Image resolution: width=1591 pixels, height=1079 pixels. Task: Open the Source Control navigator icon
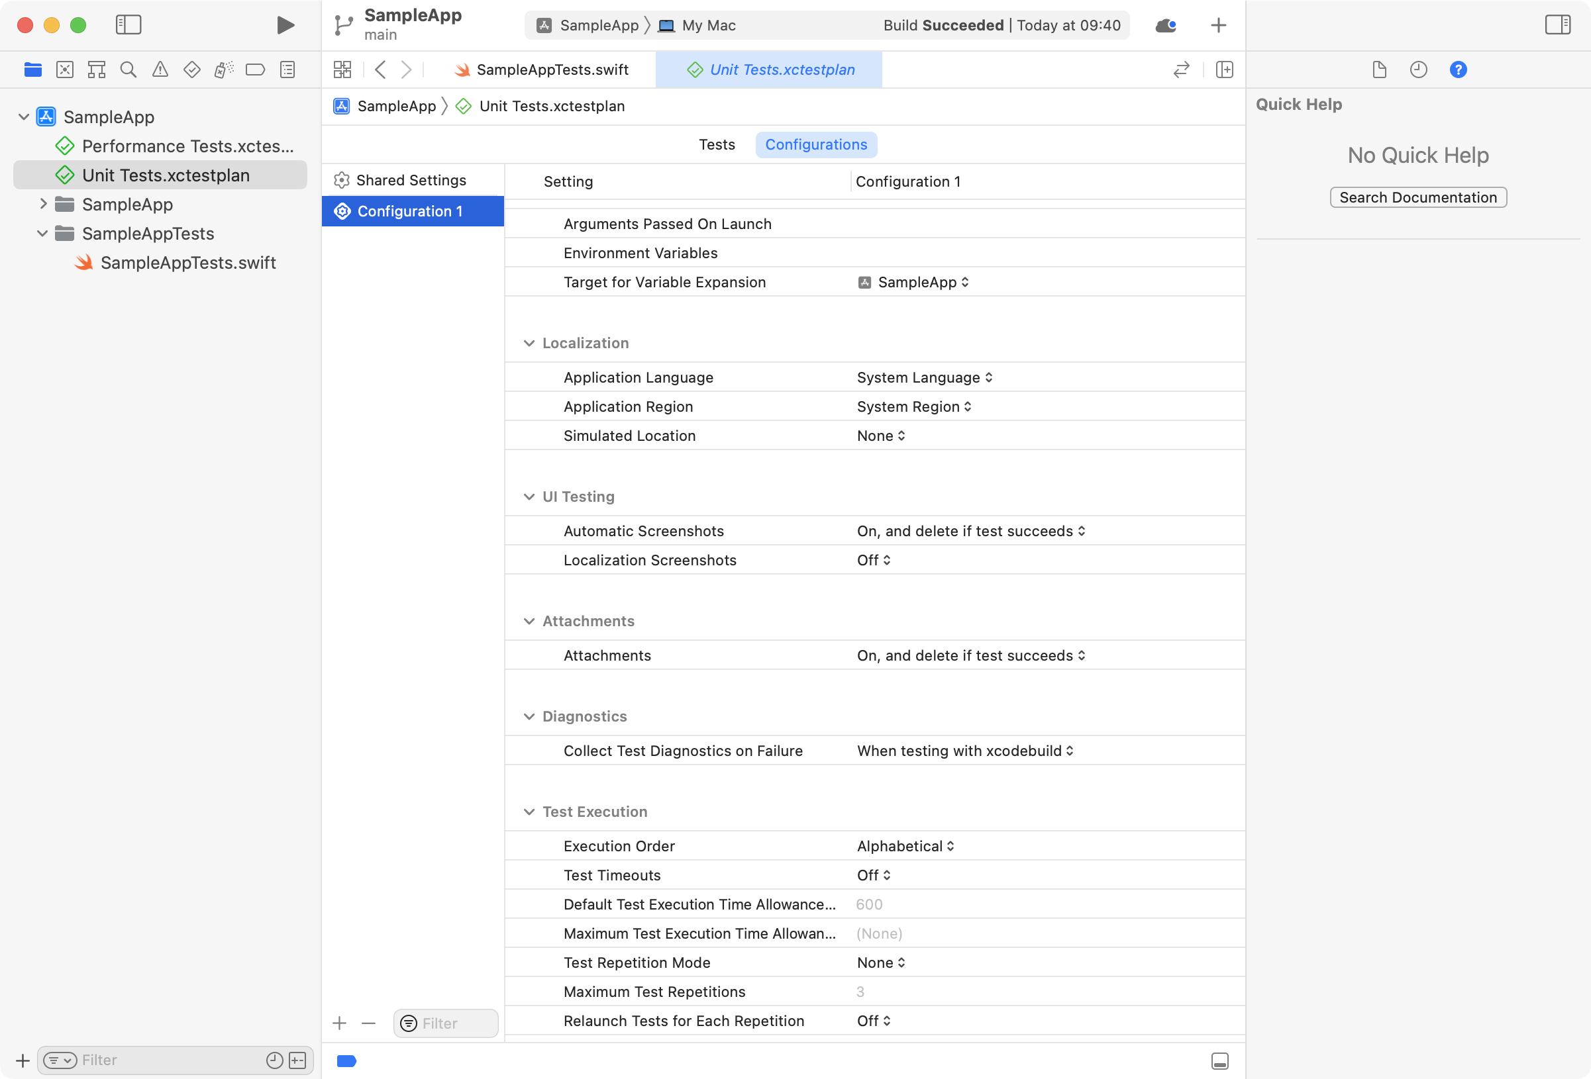click(x=64, y=69)
